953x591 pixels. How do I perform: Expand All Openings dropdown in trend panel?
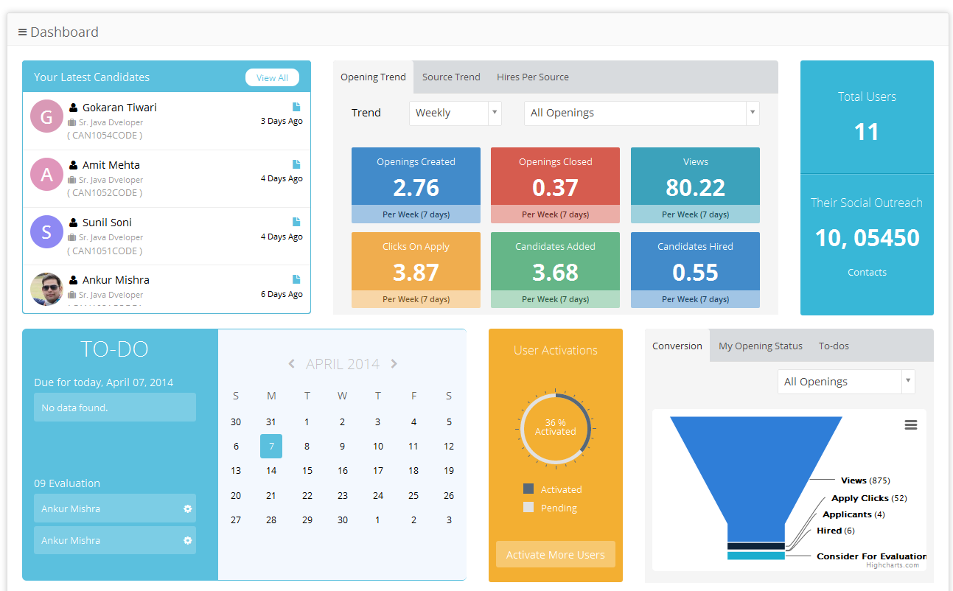pyautogui.click(x=641, y=113)
